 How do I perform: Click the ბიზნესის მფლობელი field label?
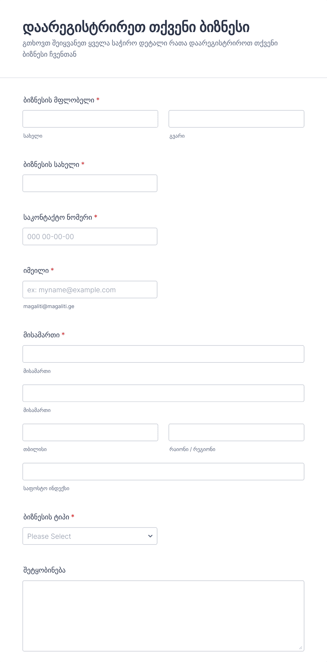[x=59, y=100]
